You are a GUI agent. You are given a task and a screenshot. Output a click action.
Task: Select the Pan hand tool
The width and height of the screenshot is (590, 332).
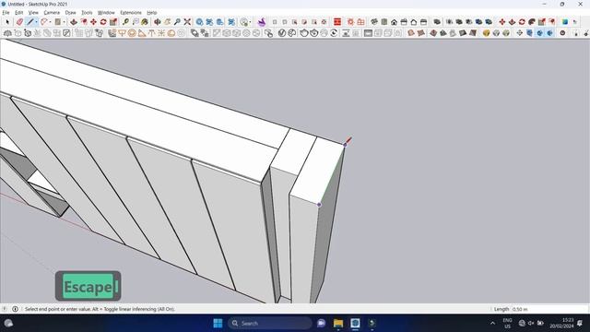tap(168, 22)
